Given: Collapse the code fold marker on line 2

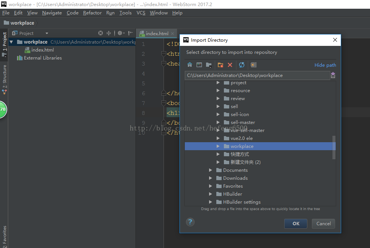Looking at the screenshot, I should point(164,54).
